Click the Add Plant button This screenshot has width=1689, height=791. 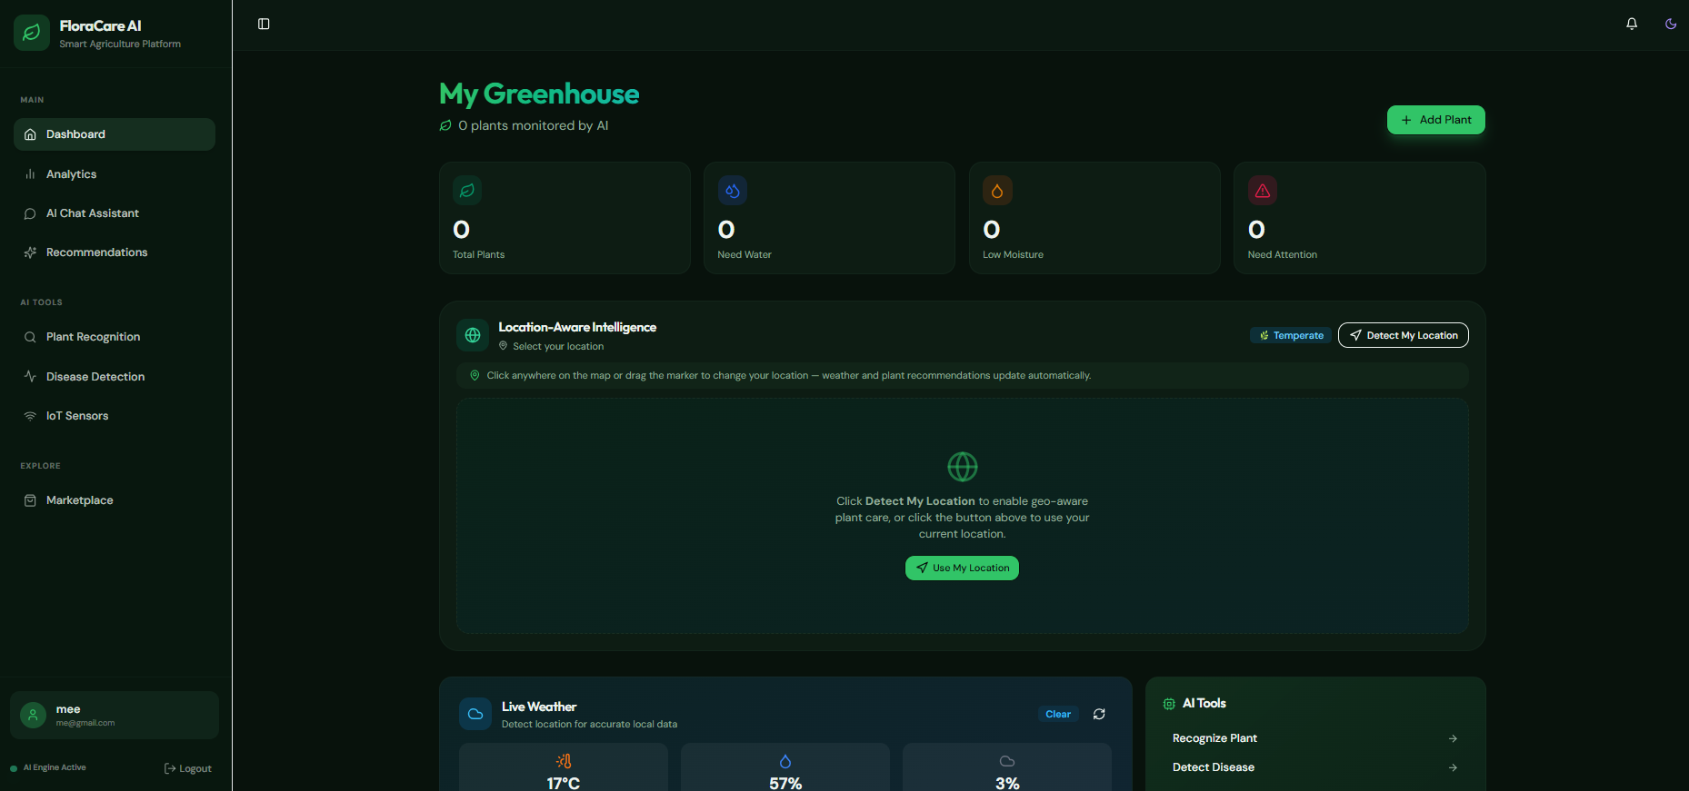click(1435, 120)
